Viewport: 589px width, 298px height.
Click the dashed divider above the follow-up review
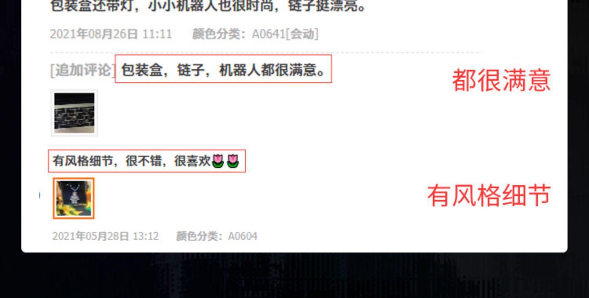[x=266, y=52]
